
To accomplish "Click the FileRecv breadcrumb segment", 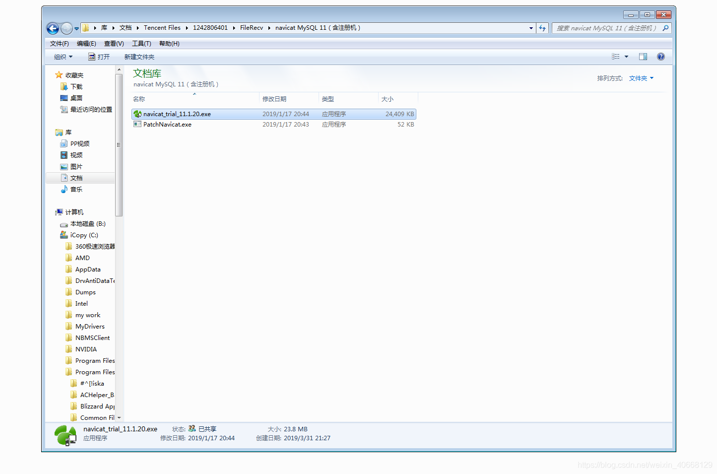I will 252,28.
